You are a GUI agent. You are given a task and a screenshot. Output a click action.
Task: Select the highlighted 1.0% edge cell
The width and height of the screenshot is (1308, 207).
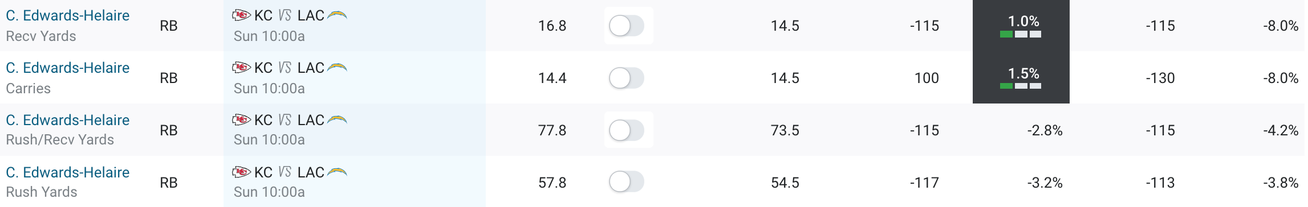coord(1021,26)
